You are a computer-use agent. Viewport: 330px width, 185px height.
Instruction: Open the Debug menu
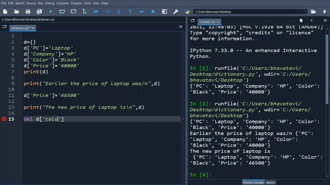(x=49, y=3)
